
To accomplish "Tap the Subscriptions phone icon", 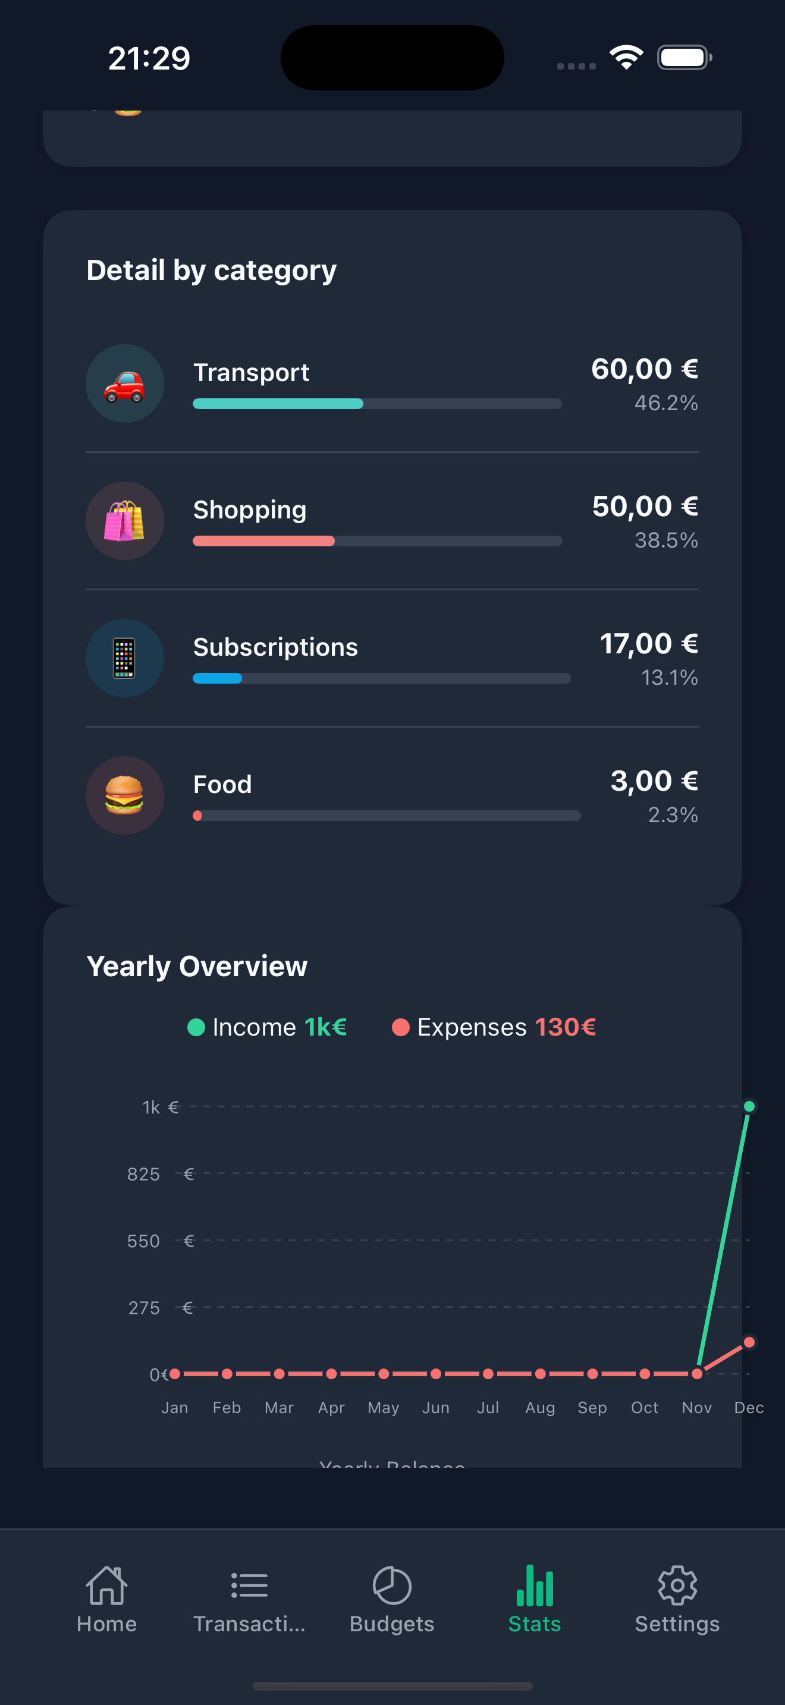I will (124, 658).
